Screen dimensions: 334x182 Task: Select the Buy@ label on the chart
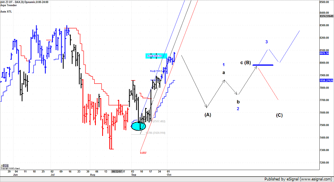154,71
